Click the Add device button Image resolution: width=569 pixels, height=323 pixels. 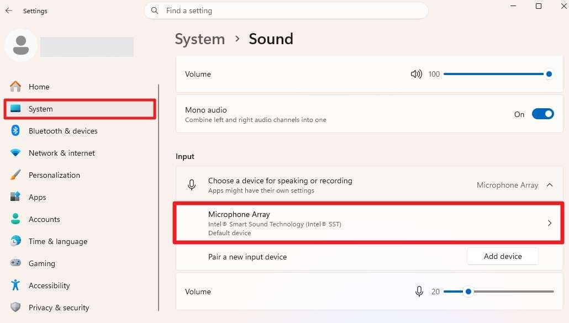point(503,256)
